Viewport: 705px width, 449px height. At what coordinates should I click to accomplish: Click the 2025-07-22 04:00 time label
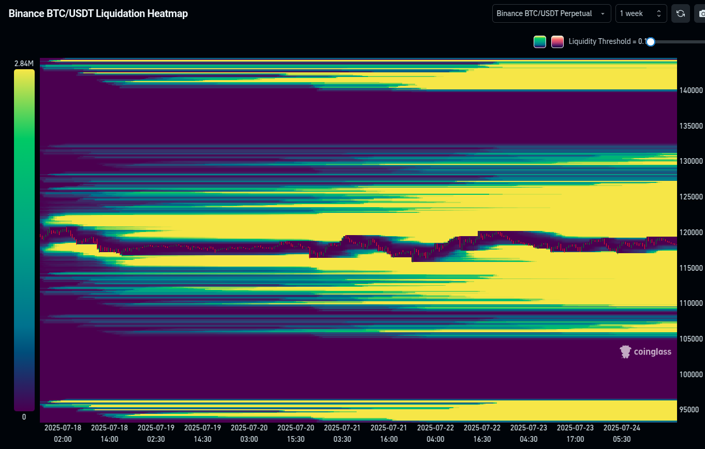435,433
